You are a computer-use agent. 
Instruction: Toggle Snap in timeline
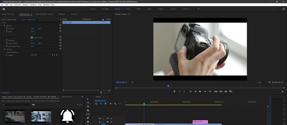tap(101, 103)
